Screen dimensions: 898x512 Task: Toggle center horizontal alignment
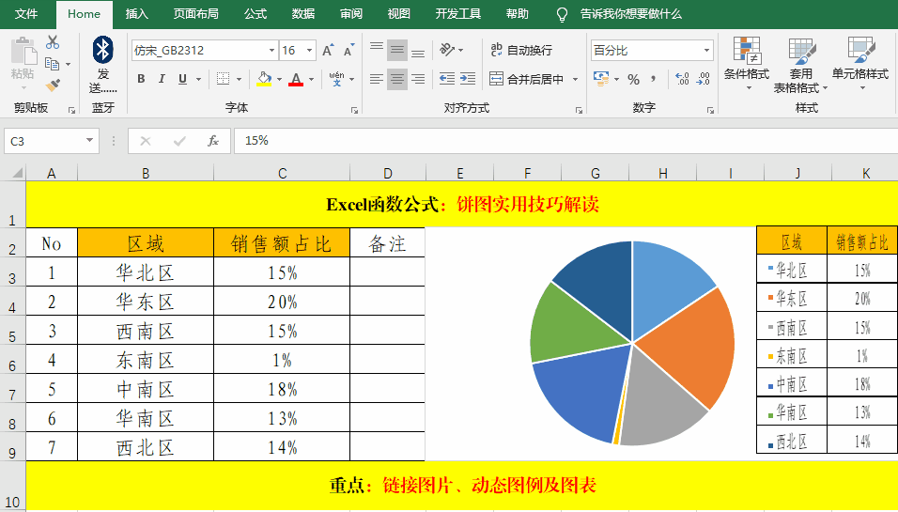click(x=397, y=79)
